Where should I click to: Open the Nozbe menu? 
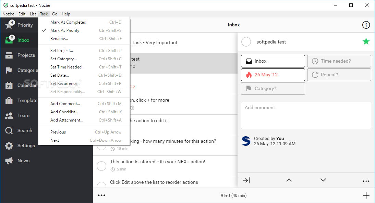(x=8, y=14)
